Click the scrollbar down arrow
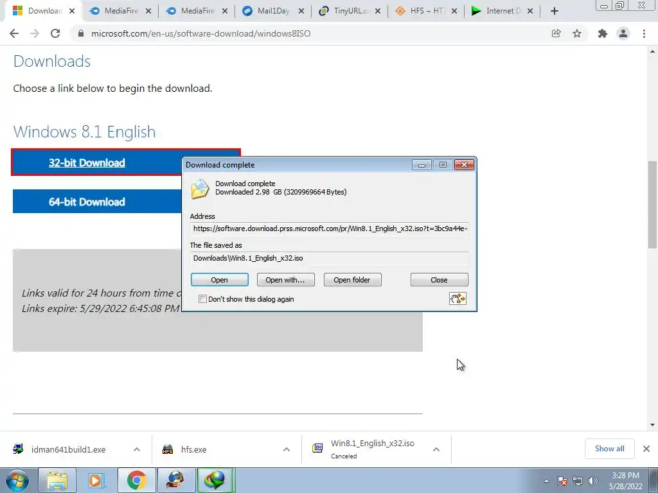658x493 pixels. click(652, 425)
